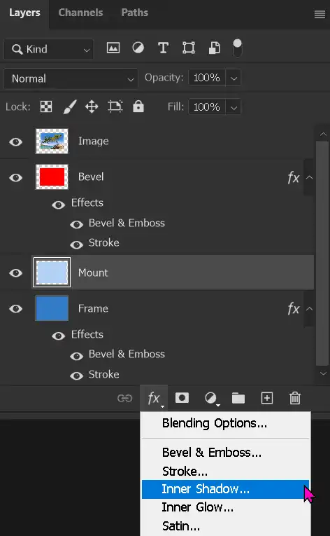This screenshot has width=330, height=536.
Task: Click the scrollbar up arrow
Action: (x=323, y=135)
